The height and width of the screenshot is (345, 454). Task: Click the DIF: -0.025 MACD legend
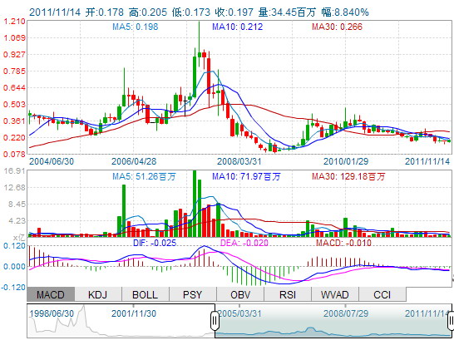pos(155,243)
